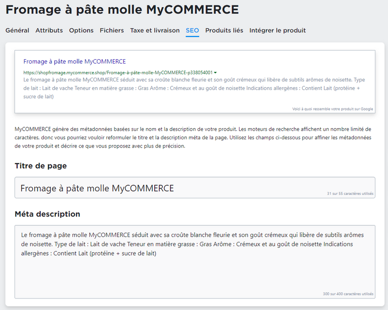The height and width of the screenshot is (310, 388).
Task: Click the gray preview description text
Action: pos(194,88)
